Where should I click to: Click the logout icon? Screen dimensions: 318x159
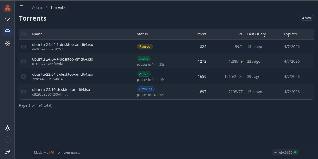[x=7, y=151]
